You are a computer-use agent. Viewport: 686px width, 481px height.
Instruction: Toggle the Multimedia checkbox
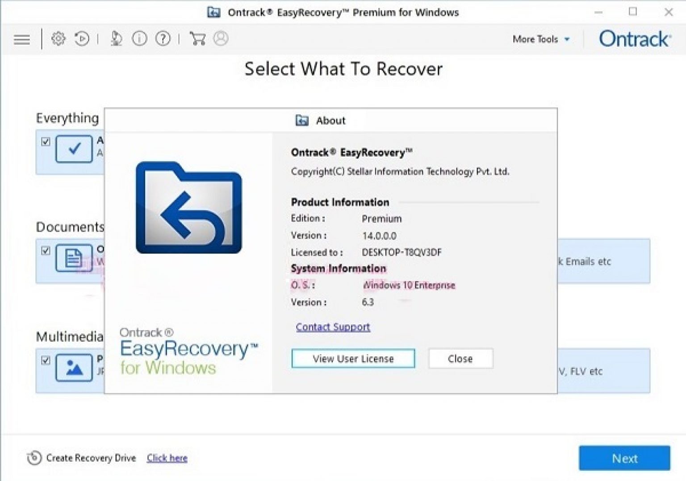46,360
